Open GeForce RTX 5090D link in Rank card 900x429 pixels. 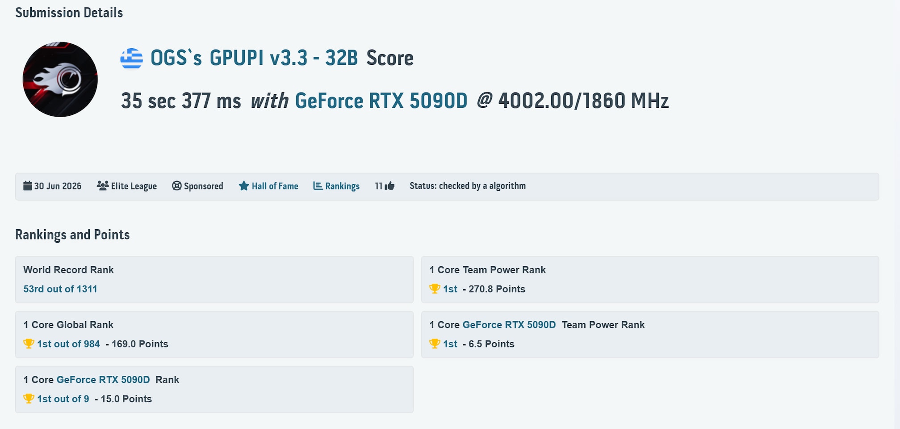coord(103,379)
